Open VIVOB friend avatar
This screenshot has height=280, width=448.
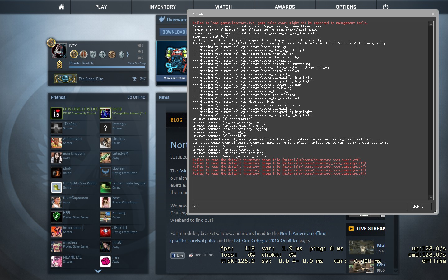click(105, 113)
